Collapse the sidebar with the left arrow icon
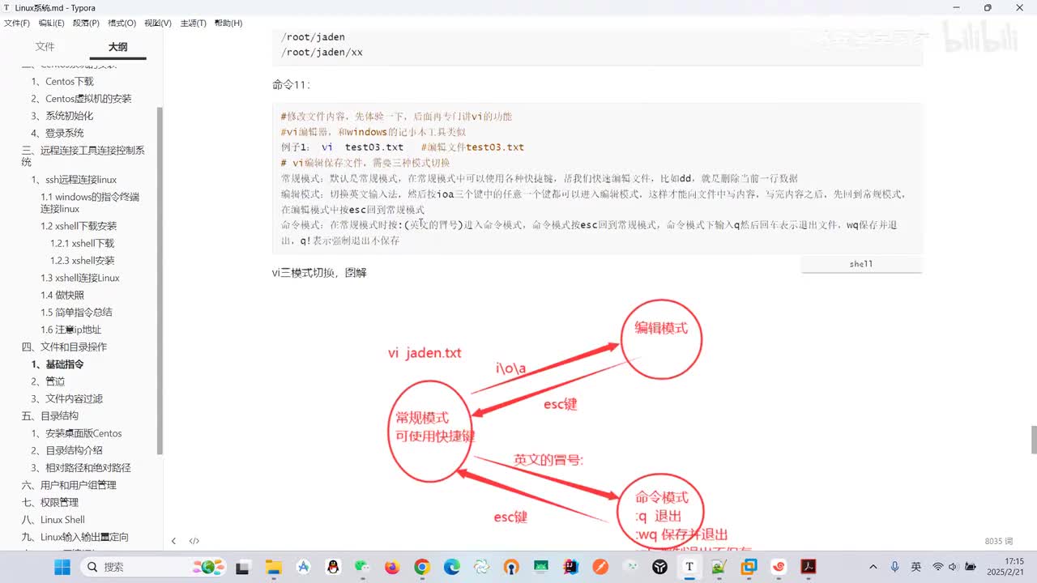 tap(173, 541)
